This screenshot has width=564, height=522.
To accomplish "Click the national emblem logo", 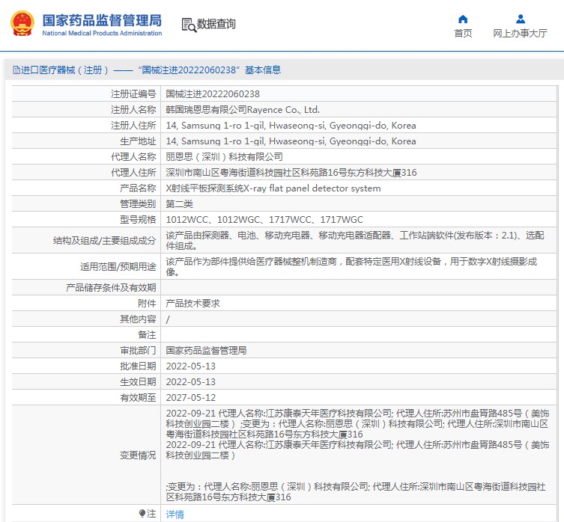I will click(22, 24).
